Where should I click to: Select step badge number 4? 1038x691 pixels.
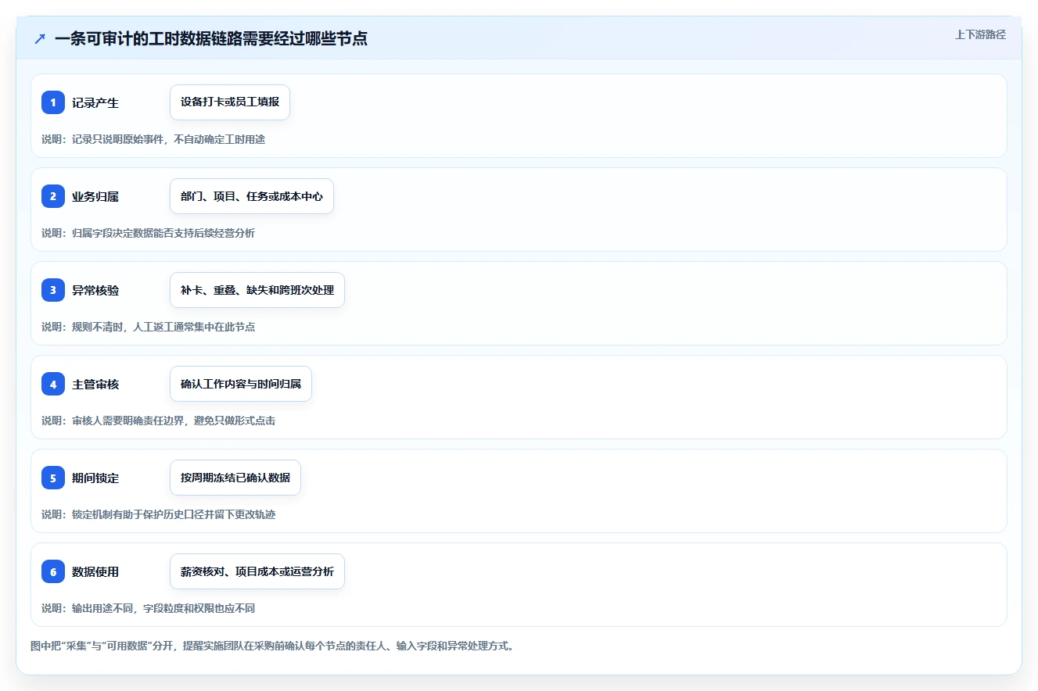(53, 384)
